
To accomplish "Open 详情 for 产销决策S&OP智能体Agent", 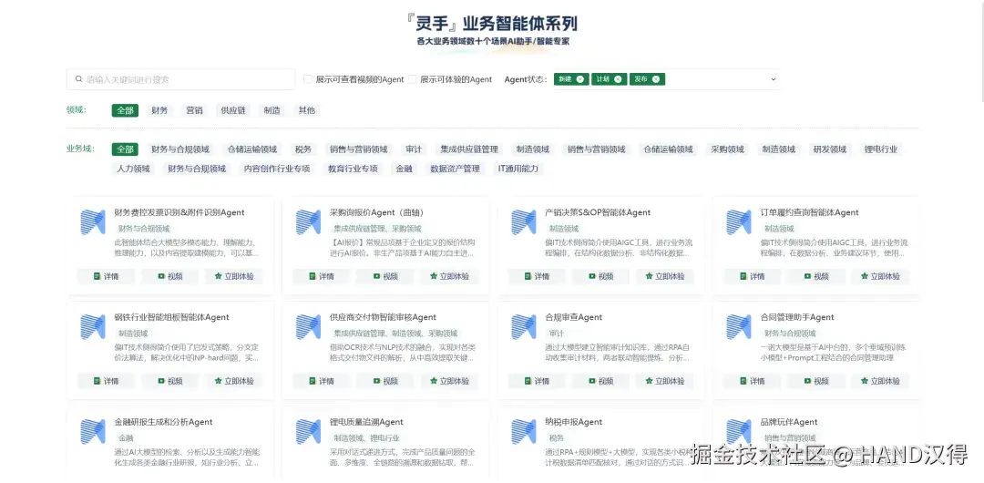I will point(538,276).
